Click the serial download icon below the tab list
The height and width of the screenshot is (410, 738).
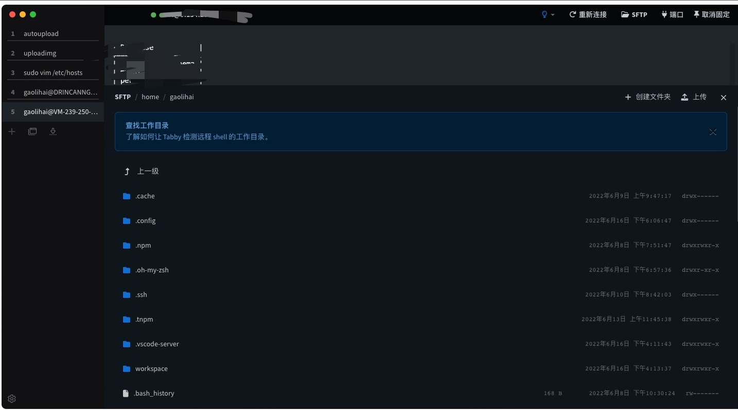pos(52,132)
